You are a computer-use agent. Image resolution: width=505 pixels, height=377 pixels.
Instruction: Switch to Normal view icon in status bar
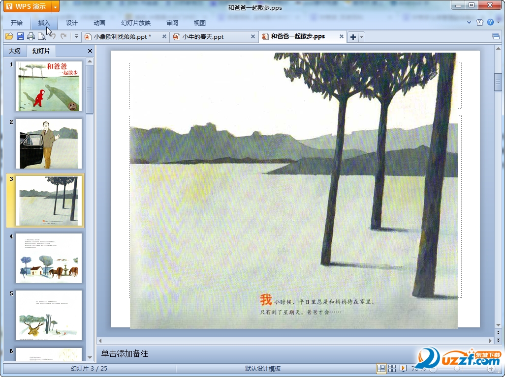[381, 368]
